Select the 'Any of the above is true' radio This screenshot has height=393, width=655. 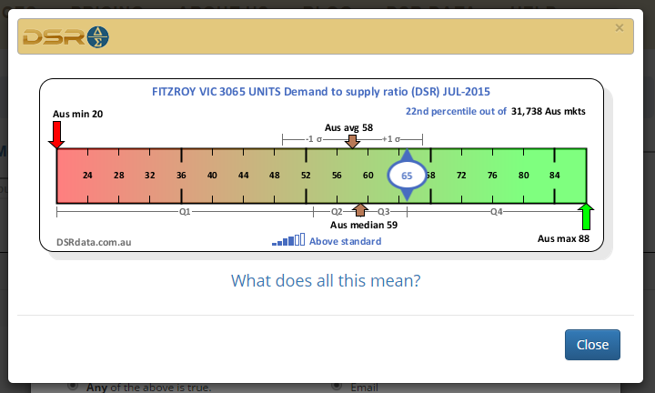point(73,387)
